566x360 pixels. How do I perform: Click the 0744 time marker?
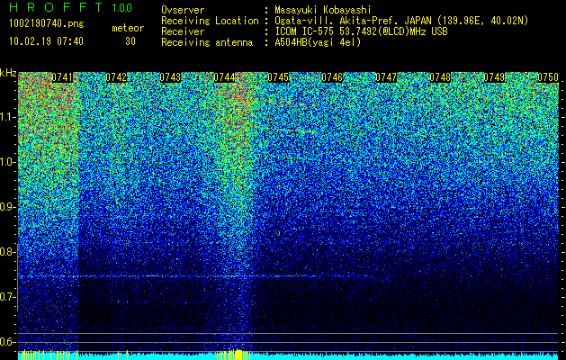pyautogui.click(x=224, y=77)
